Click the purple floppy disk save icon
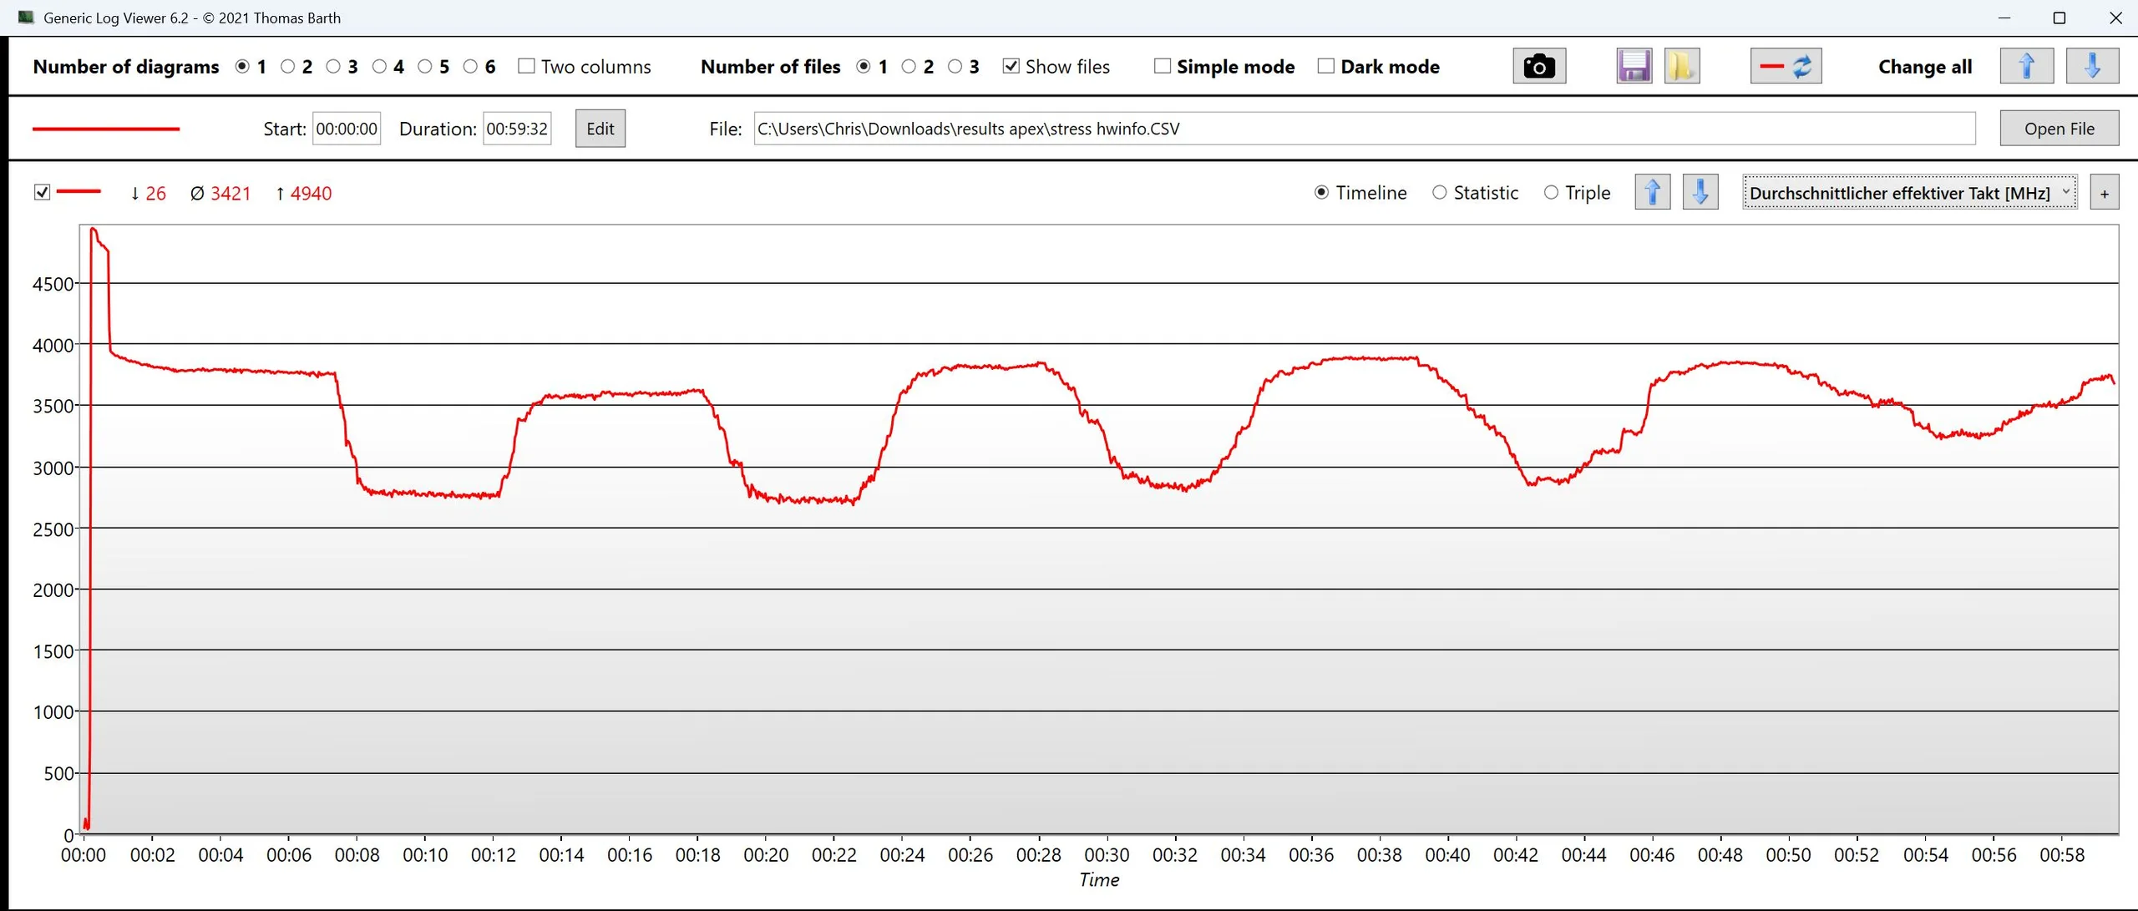Viewport: 2138px width, 911px height. 1633,66
